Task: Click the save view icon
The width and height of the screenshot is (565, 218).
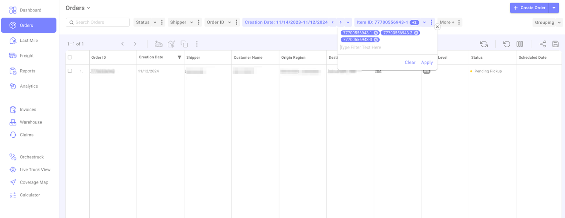Action: coord(556,44)
